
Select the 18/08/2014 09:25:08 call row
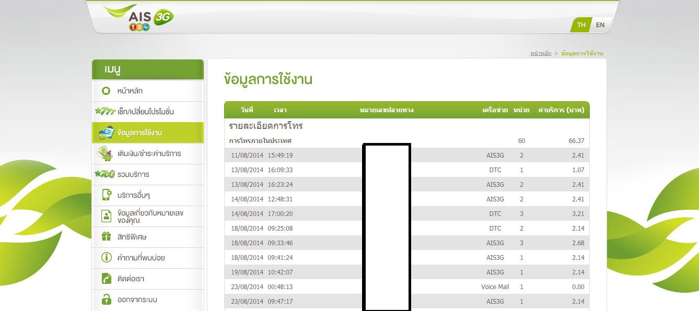407,229
